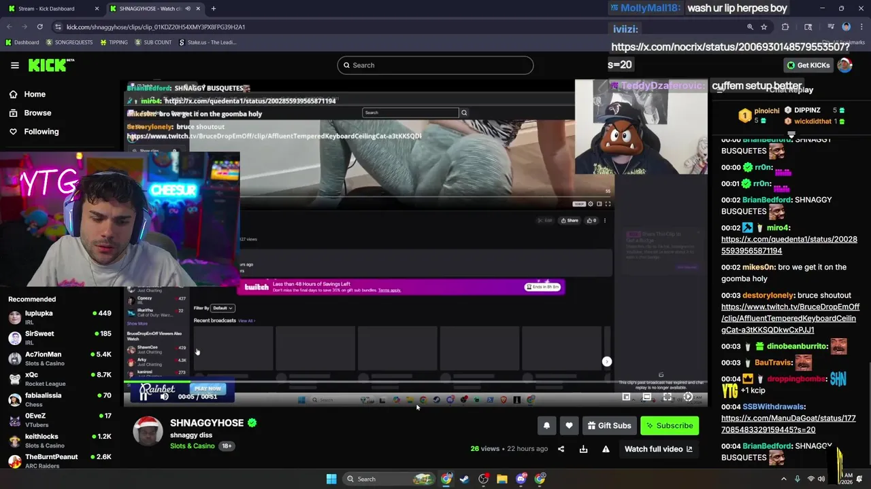Open SHNAGGYHOSE channel avatar
Image resolution: width=871 pixels, height=489 pixels.
[148, 431]
